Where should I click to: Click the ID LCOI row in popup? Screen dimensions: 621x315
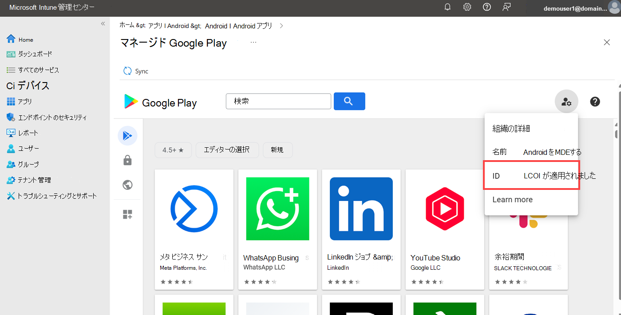[x=531, y=176]
